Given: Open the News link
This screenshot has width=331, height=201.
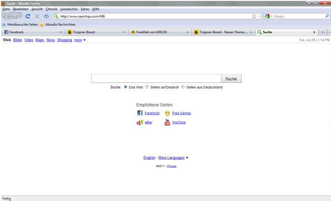Looking at the screenshot, I should tap(50, 40).
